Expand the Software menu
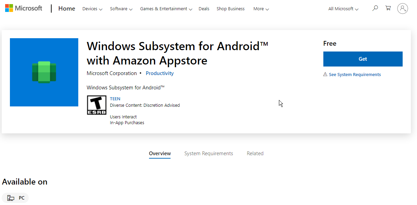The width and height of the screenshot is (417, 205). 121,9
